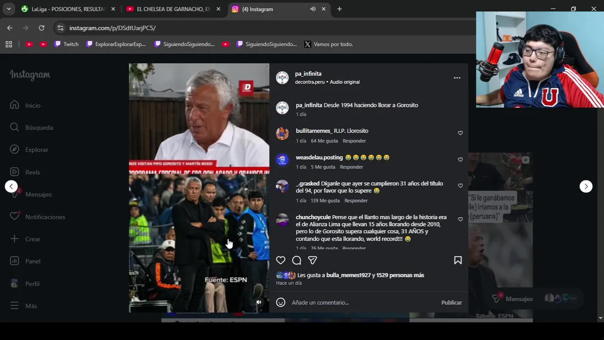Screen dimensions: 604x340
Task: Focus the Añade un comentario field
Action: tap(364, 302)
